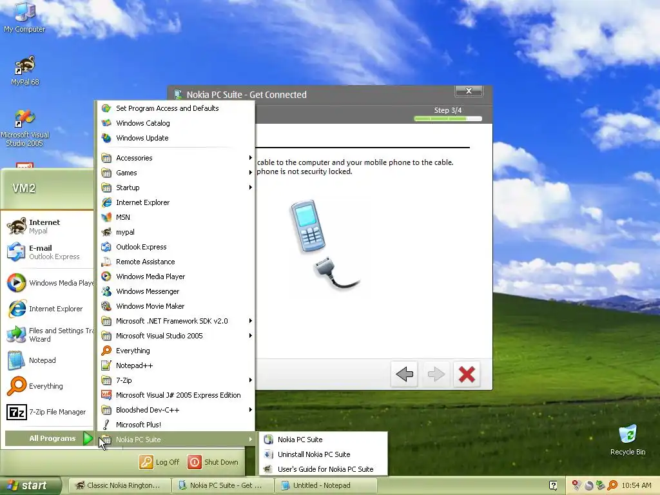Click the help question-mark icon on taskbar
The image size is (660, 495).
pos(553,485)
